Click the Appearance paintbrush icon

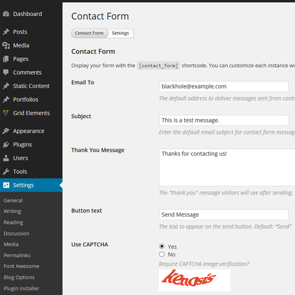point(6,131)
